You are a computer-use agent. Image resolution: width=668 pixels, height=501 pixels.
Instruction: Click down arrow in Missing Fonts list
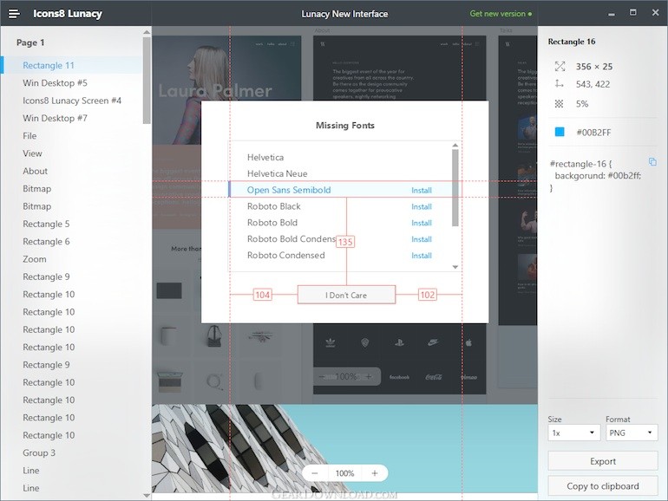click(455, 267)
